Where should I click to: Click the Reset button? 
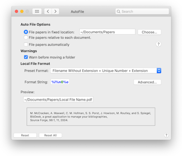[x=25, y=135]
